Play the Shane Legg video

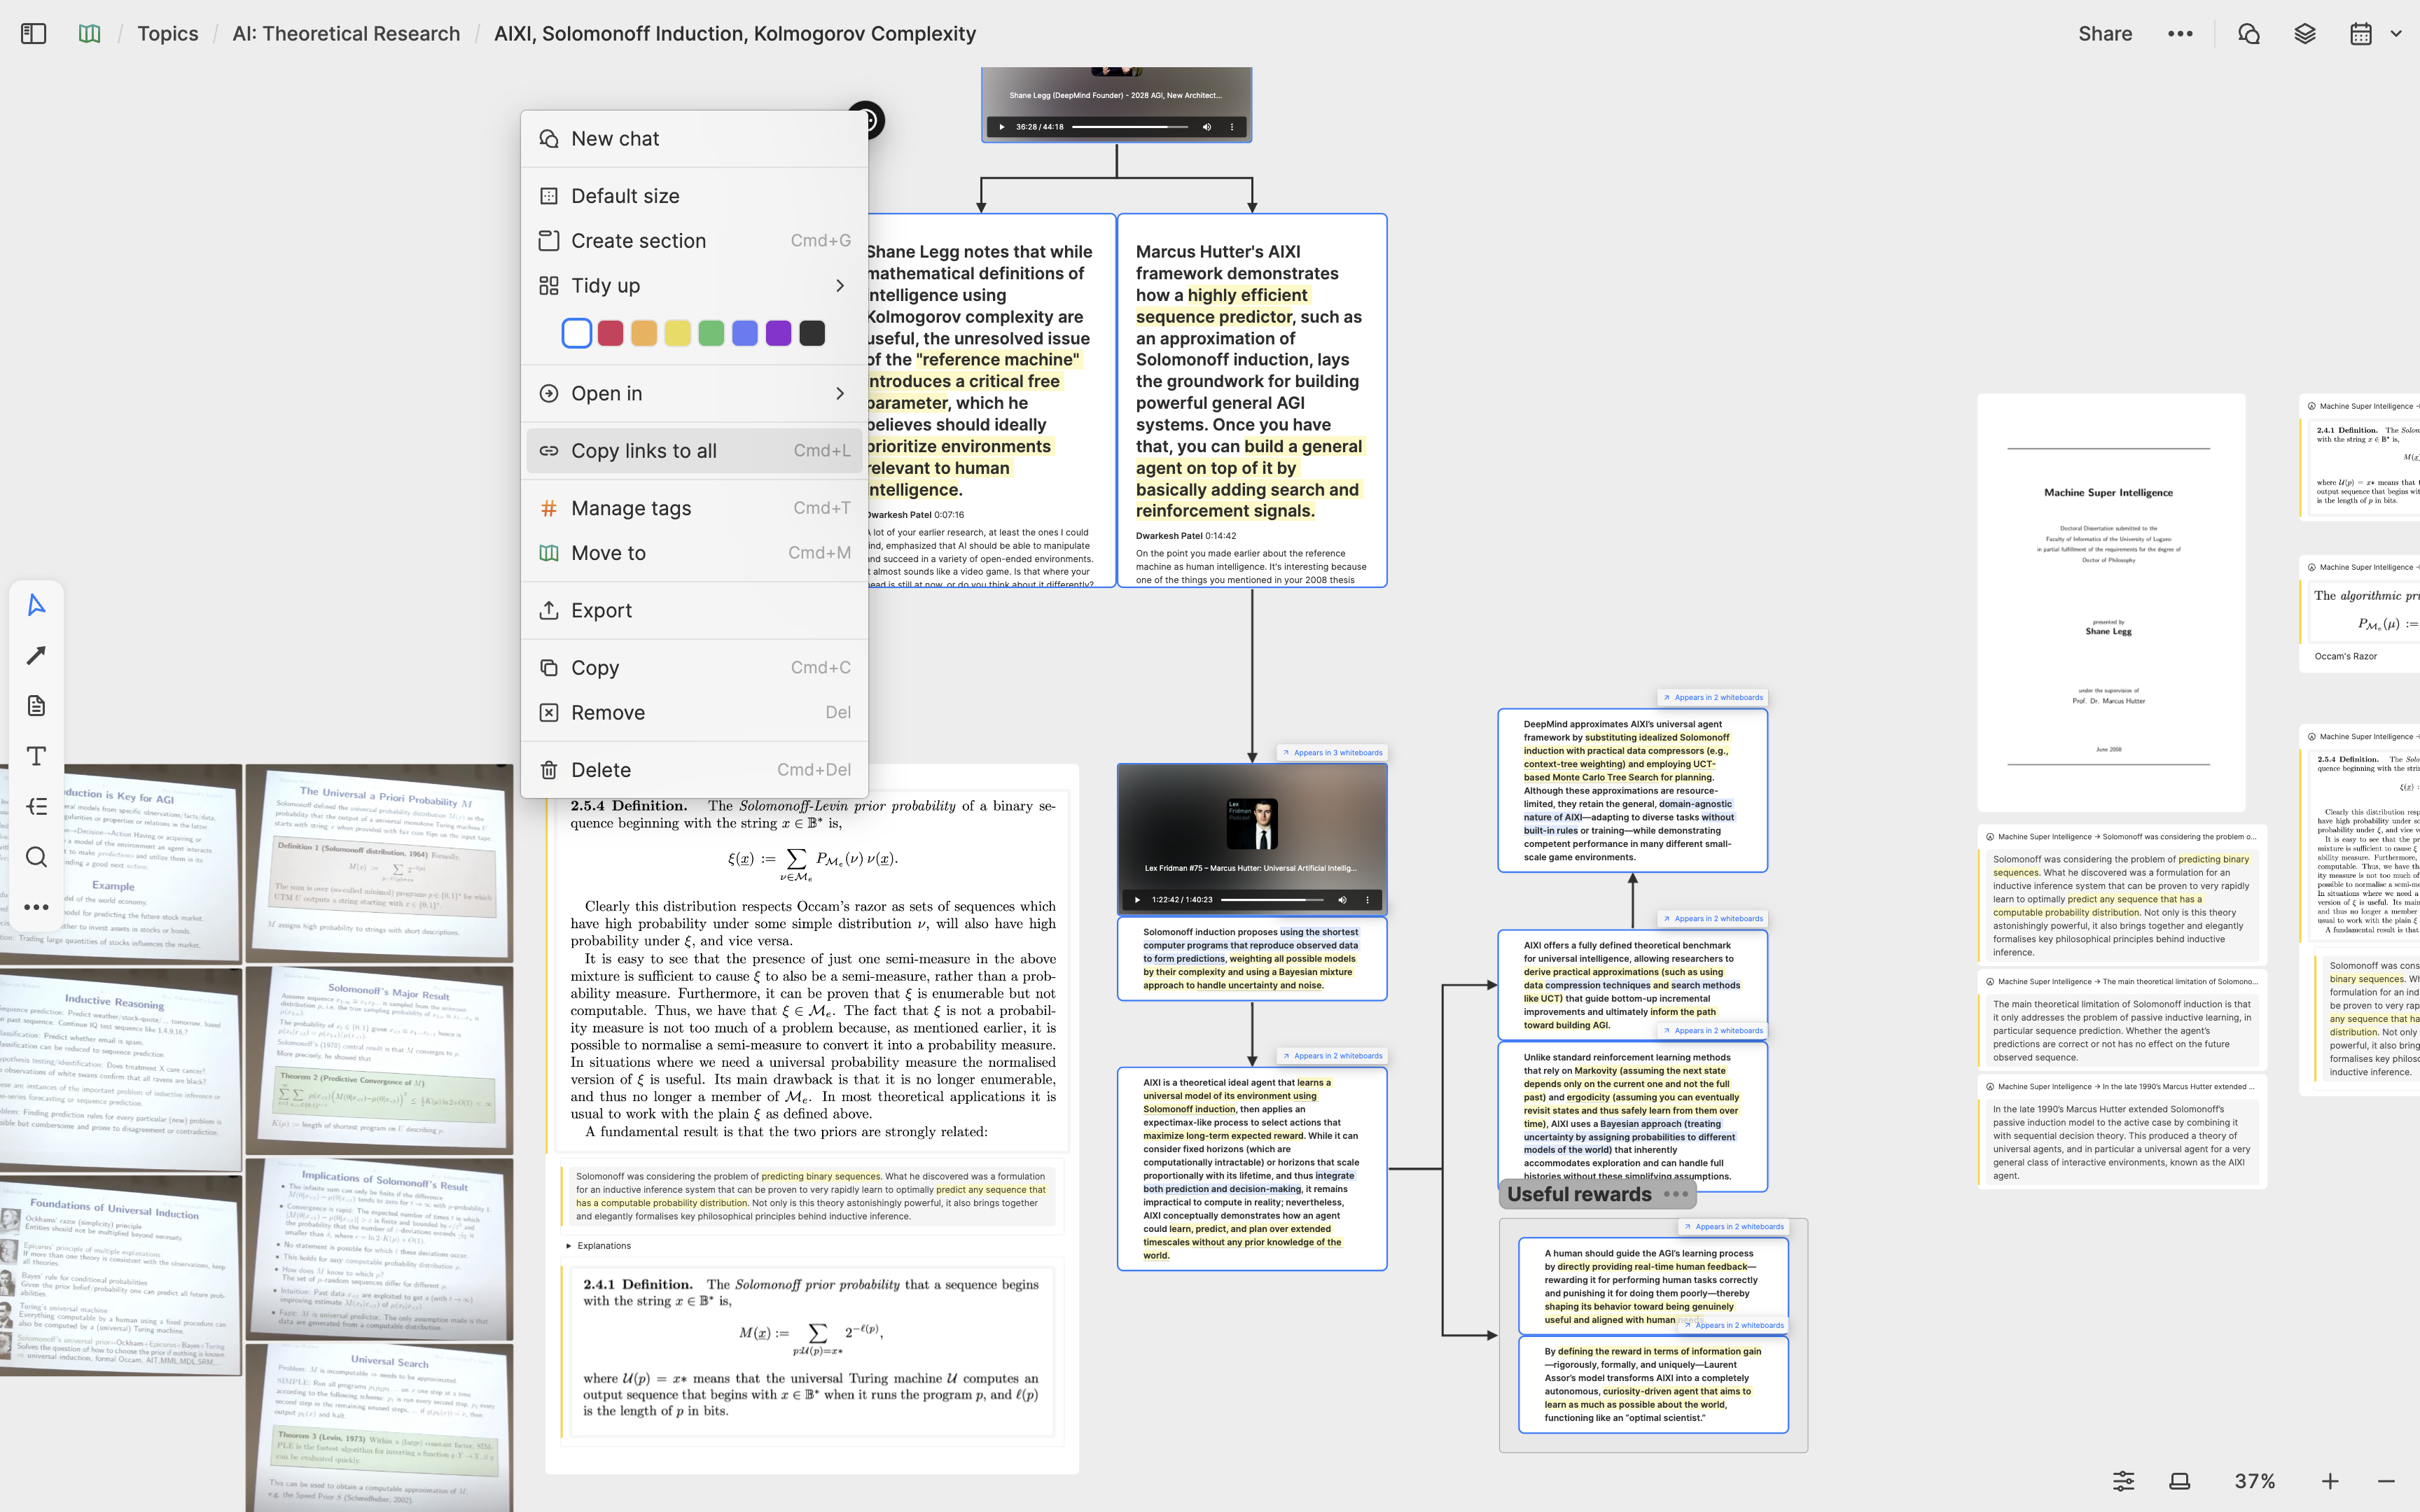tap(1002, 127)
